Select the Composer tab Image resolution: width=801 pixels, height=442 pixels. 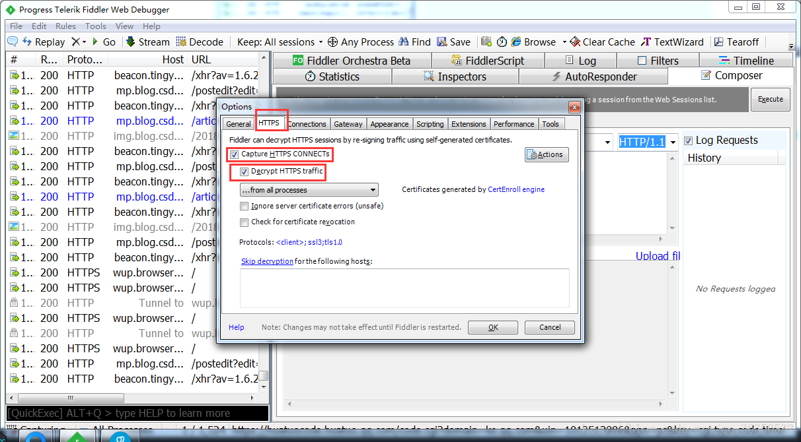tap(731, 76)
